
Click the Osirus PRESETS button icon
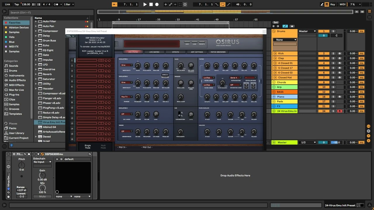pos(202,42)
